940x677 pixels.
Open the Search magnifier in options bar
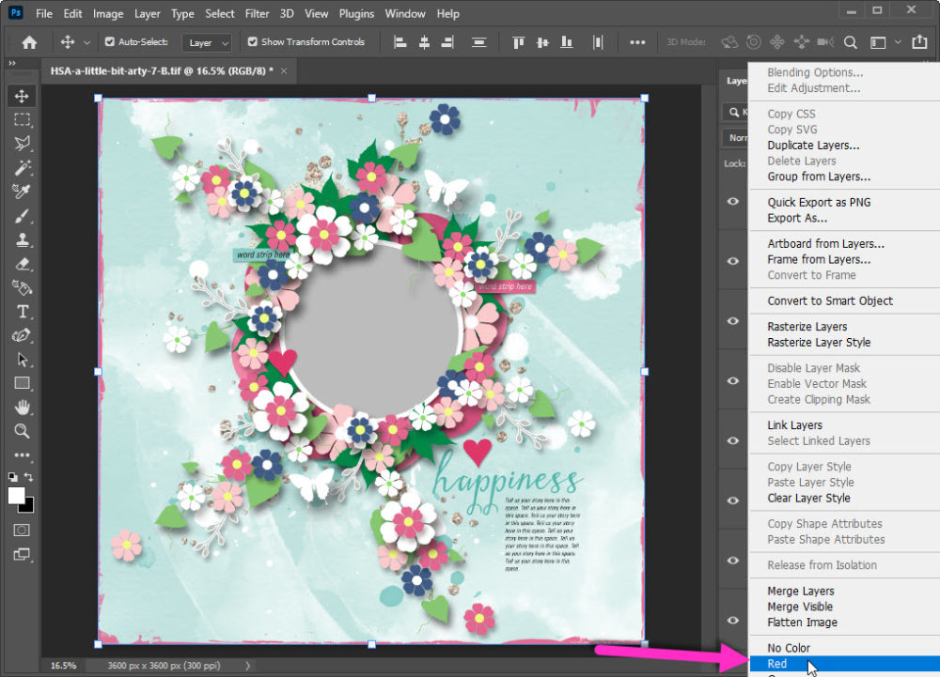[x=850, y=42]
